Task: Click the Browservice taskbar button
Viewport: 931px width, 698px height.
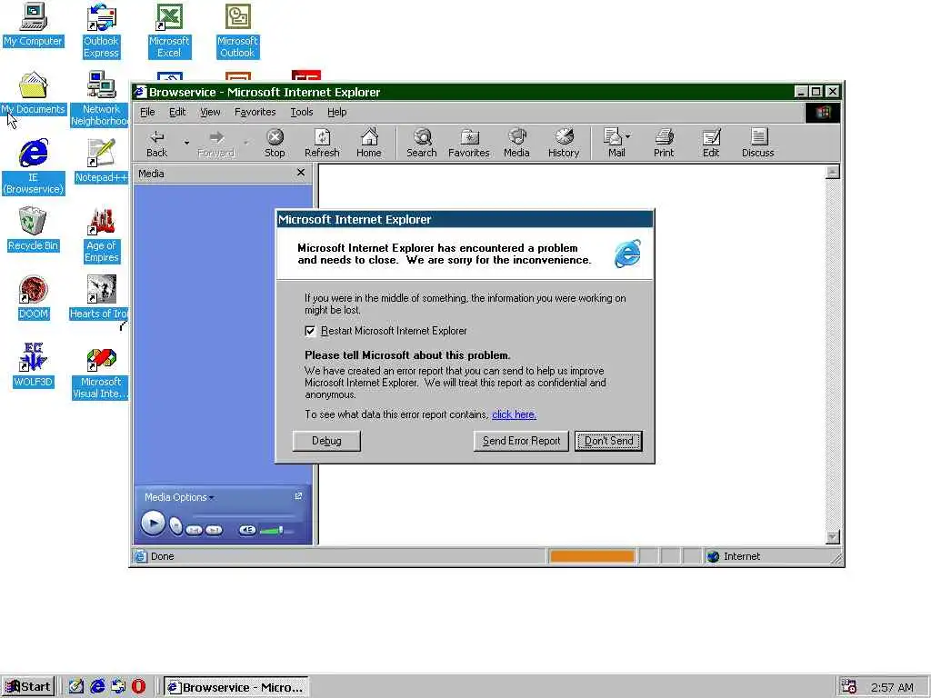Action: point(236,687)
